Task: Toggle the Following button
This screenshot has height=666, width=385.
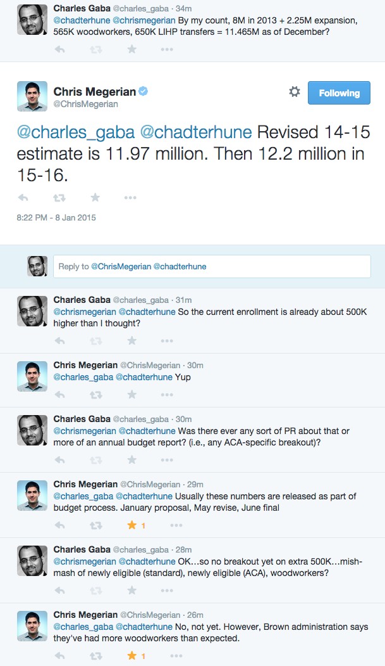Action: (339, 93)
